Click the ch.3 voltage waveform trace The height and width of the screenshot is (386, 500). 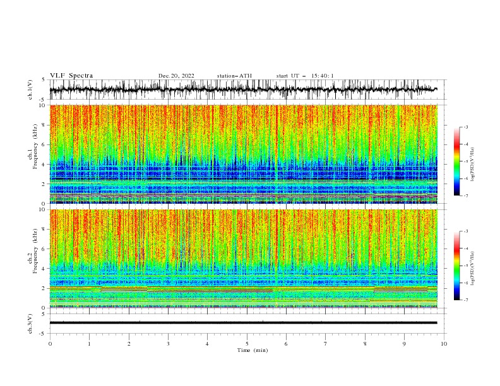point(243,323)
